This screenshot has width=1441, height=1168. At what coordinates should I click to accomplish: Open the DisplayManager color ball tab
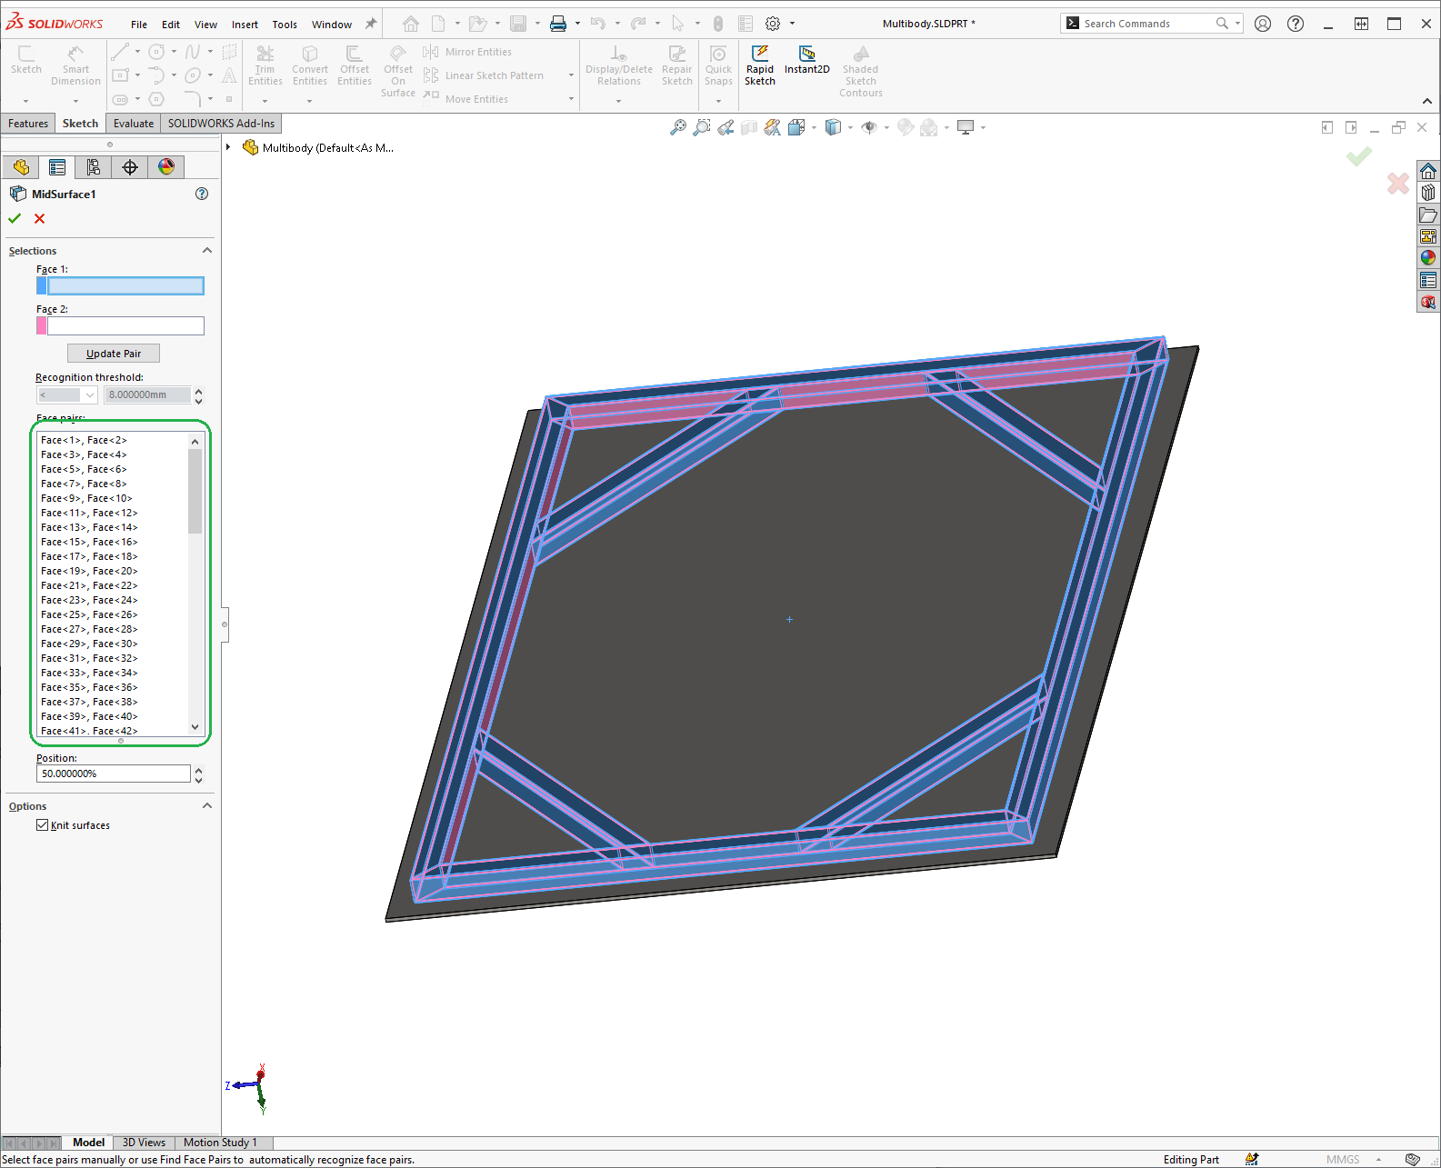click(x=166, y=167)
